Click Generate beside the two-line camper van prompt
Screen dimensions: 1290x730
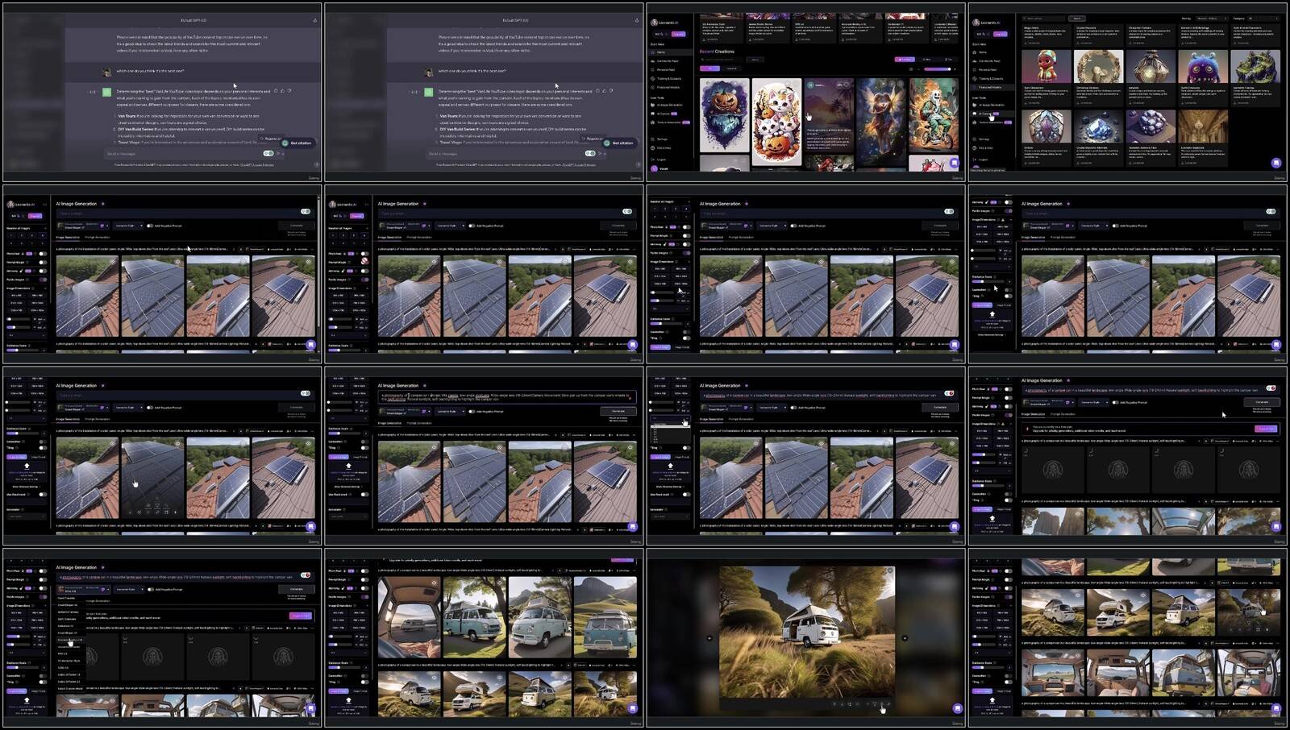618,411
